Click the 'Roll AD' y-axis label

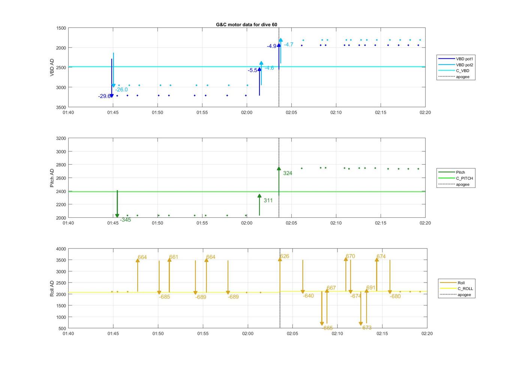click(x=52, y=288)
